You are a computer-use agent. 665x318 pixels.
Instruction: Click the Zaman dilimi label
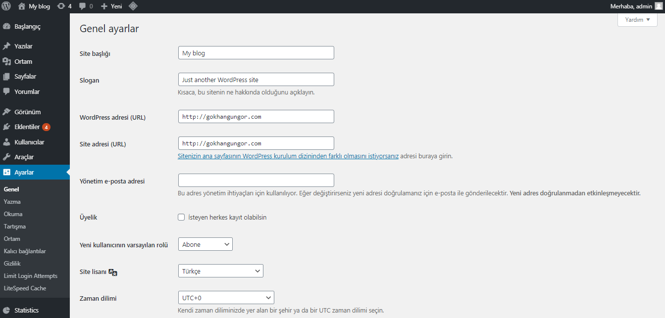[98, 298]
